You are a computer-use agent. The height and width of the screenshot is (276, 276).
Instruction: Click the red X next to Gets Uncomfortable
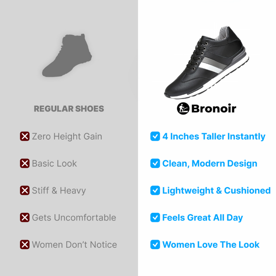[x=24, y=217]
